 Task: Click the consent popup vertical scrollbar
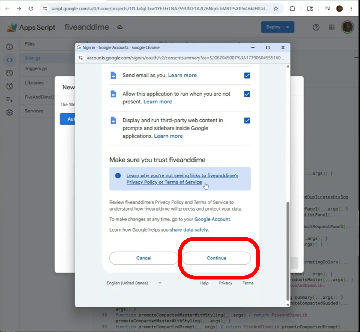point(288,251)
